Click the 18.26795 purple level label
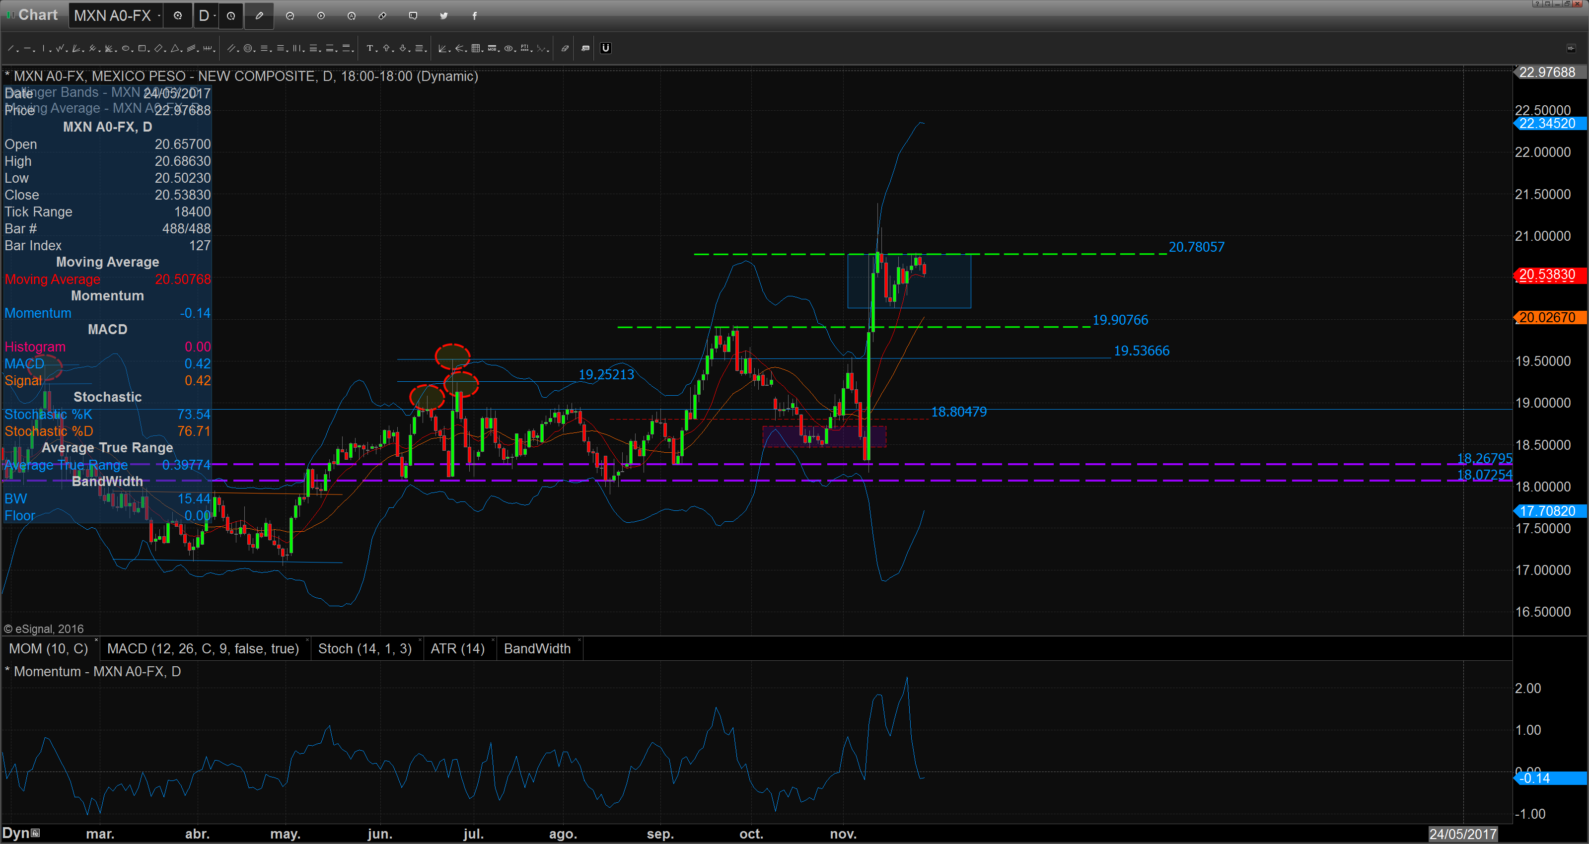 [x=1484, y=458]
